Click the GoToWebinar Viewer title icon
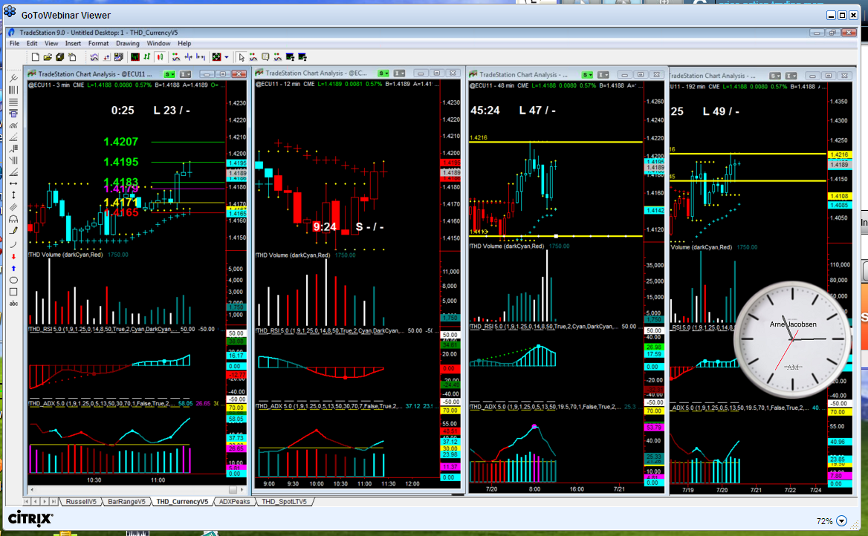This screenshot has height=536, width=868. pos(10,12)
